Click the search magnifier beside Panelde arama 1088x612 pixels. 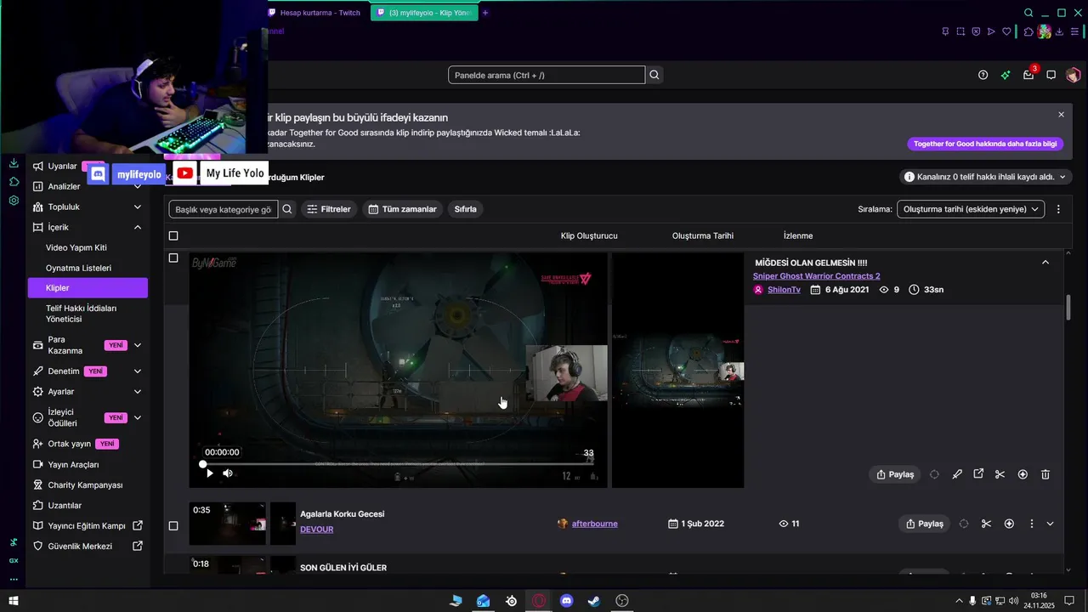[654, 75]
